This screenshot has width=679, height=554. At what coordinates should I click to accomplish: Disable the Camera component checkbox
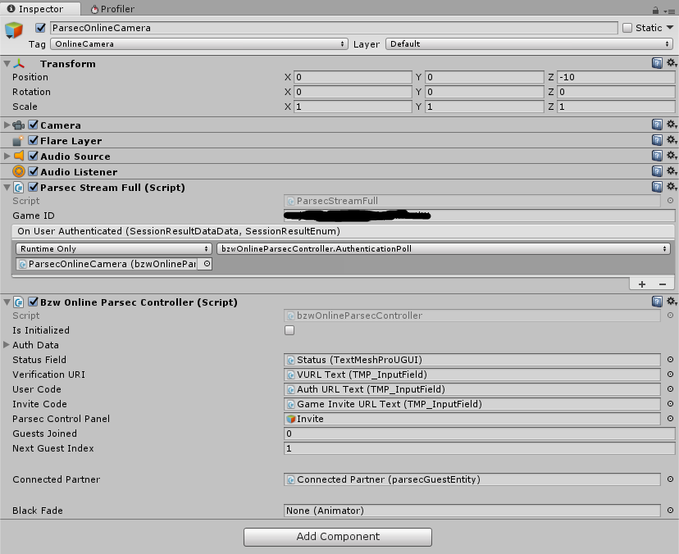tap(34, 125)
